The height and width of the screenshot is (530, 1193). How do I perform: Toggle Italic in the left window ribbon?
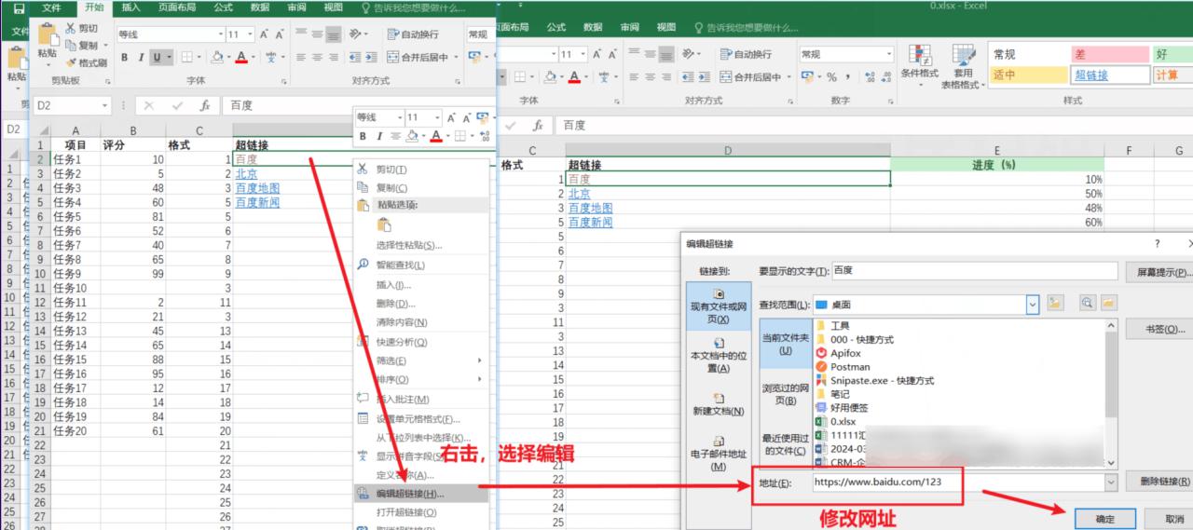141,58
